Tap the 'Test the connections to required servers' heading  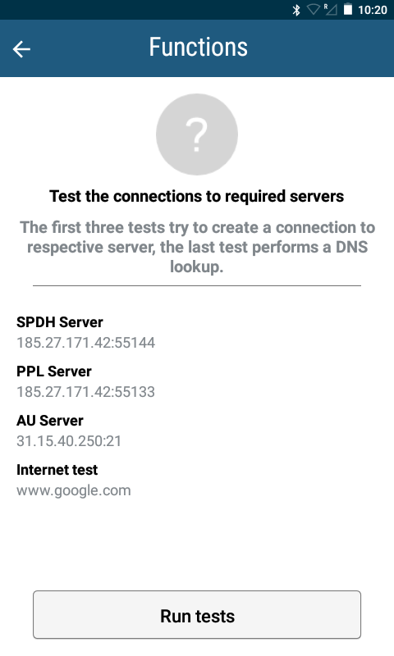(197, 196)
